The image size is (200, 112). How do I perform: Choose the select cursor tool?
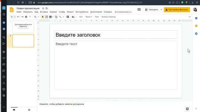coord(43,17)
